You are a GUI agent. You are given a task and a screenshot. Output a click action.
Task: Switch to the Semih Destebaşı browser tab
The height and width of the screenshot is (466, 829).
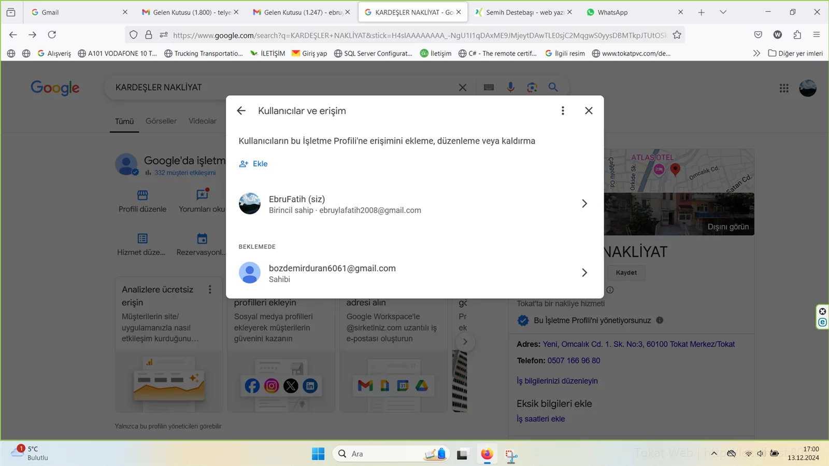523,12
